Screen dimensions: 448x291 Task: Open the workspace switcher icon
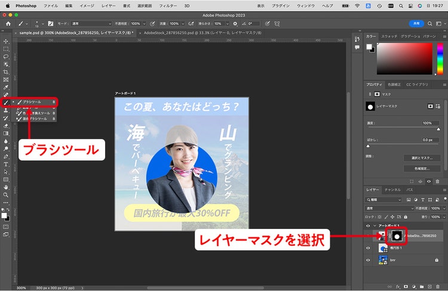coord(438,24)
